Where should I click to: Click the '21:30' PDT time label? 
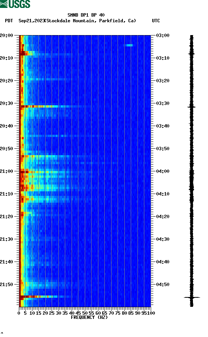(x=7, y=239)
